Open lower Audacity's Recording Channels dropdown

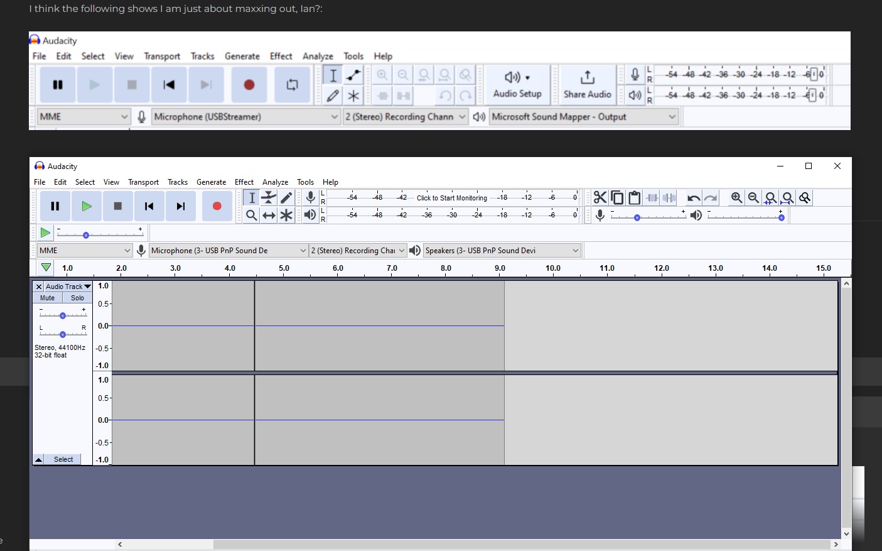coord(358,251)
